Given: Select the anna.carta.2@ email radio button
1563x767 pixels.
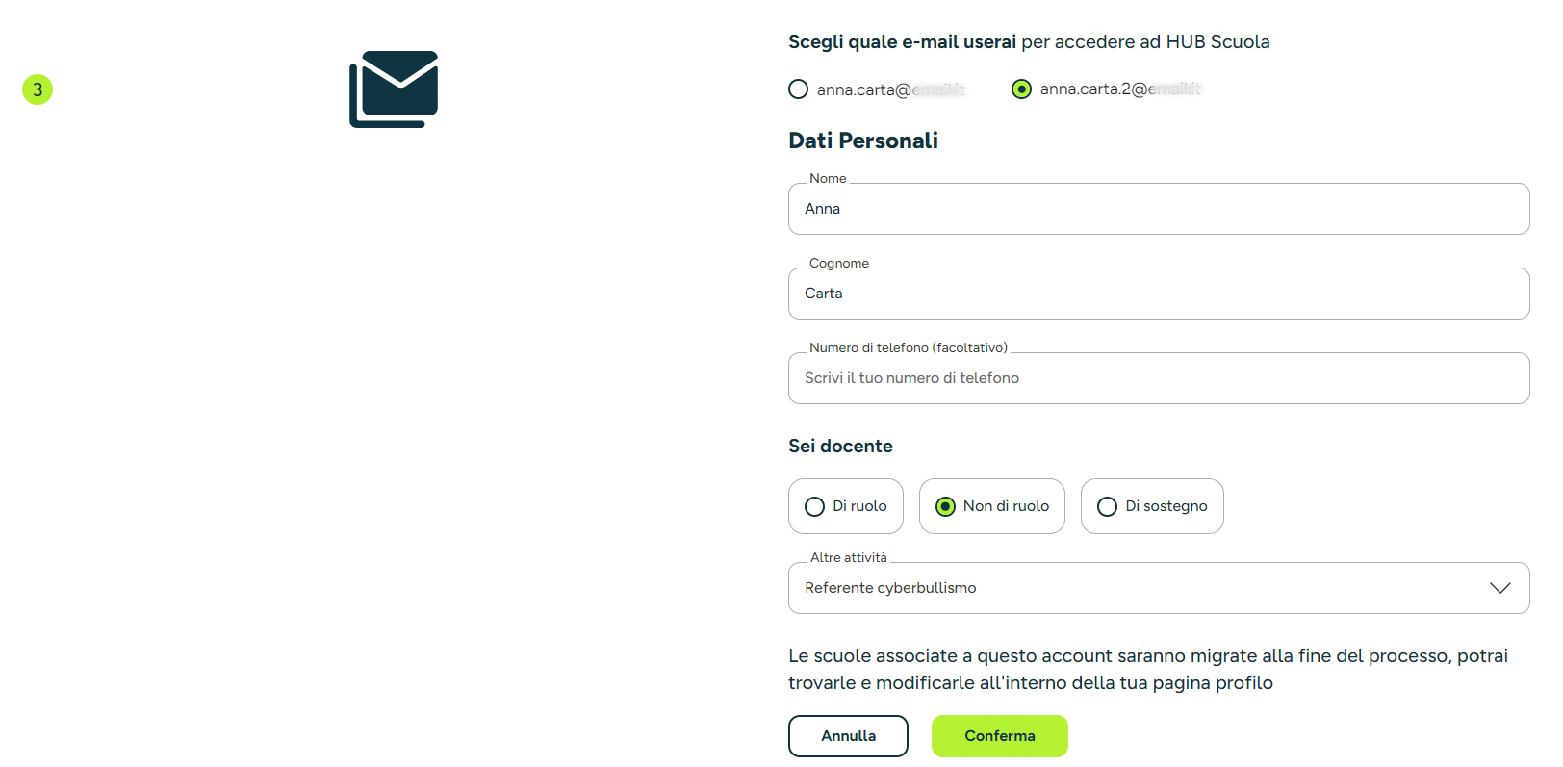Looking at the screenshot, I should [1022, 89].
